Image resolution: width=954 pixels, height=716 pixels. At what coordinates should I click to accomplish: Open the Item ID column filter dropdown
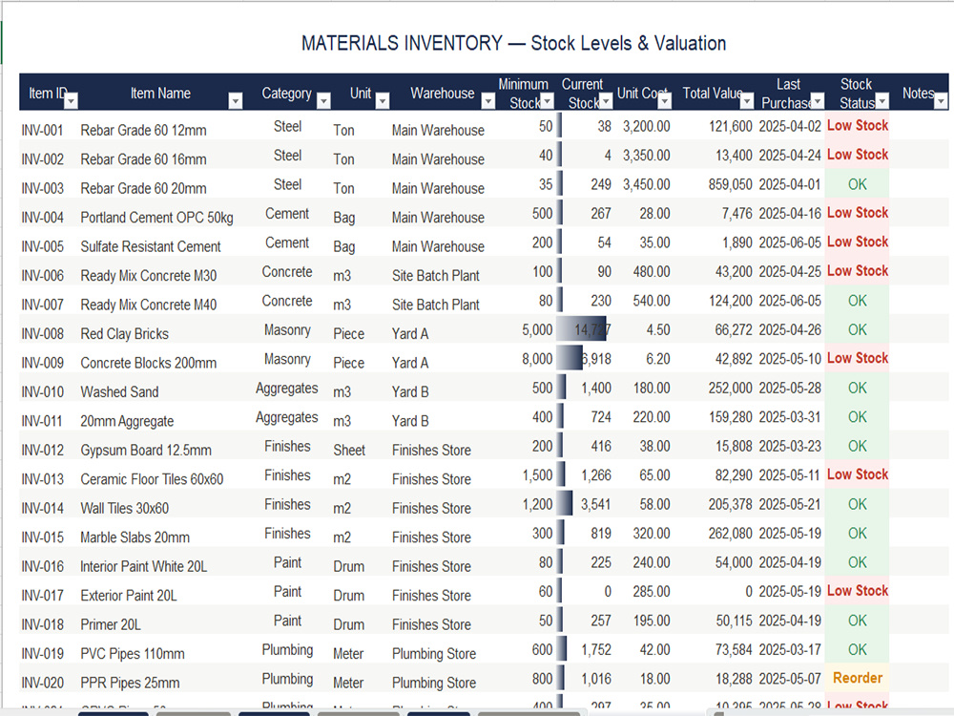(72, 101)
